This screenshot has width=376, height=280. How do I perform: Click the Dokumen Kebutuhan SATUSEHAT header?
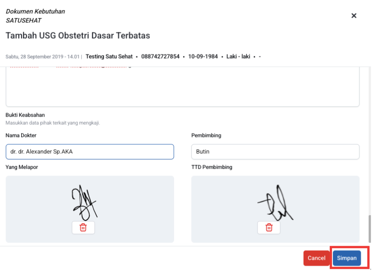pyautogui.click(x=35, y=16)
